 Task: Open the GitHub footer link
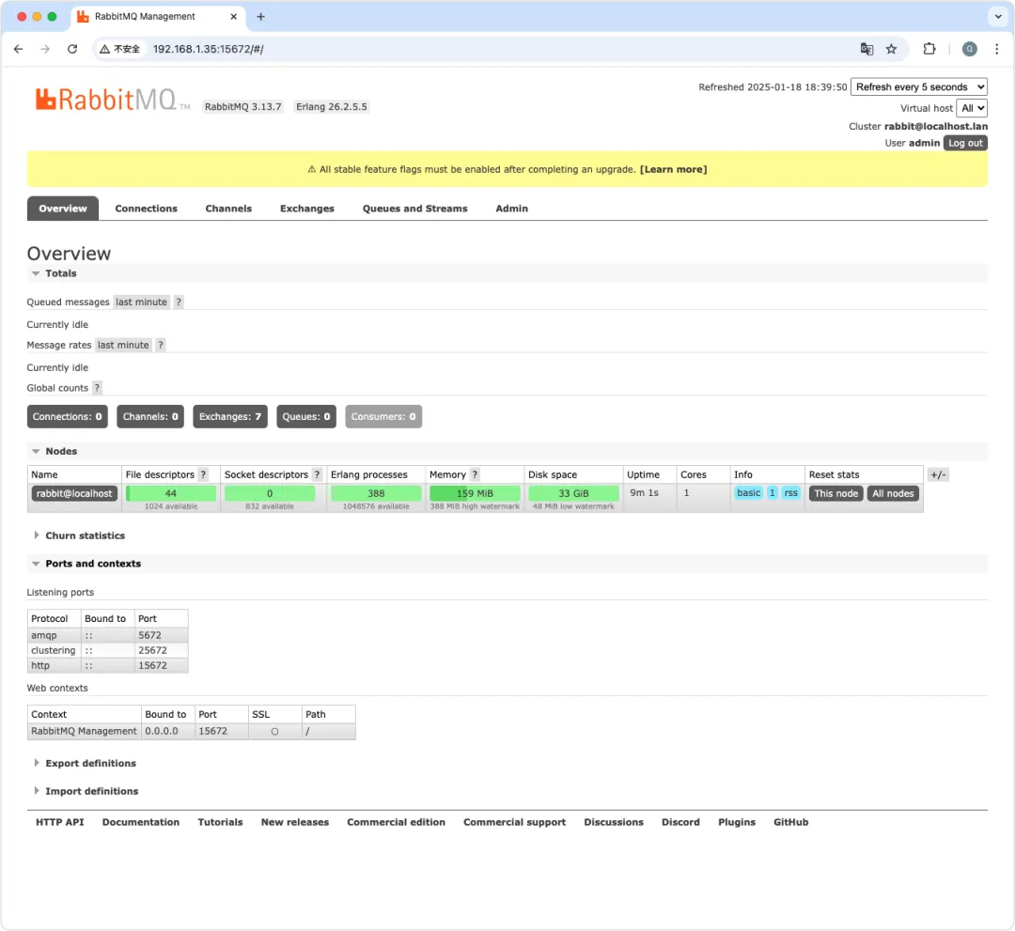click(x=790, y=822)
